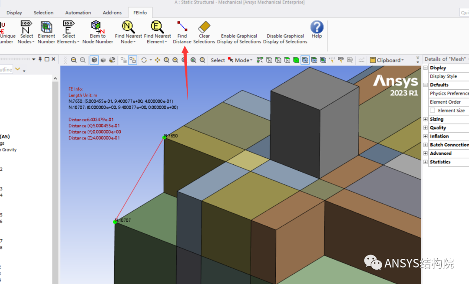The width and height of the screenshot is (469, 284).
Task: Toggle the Element Size checkbox
Action: (433, 110)
